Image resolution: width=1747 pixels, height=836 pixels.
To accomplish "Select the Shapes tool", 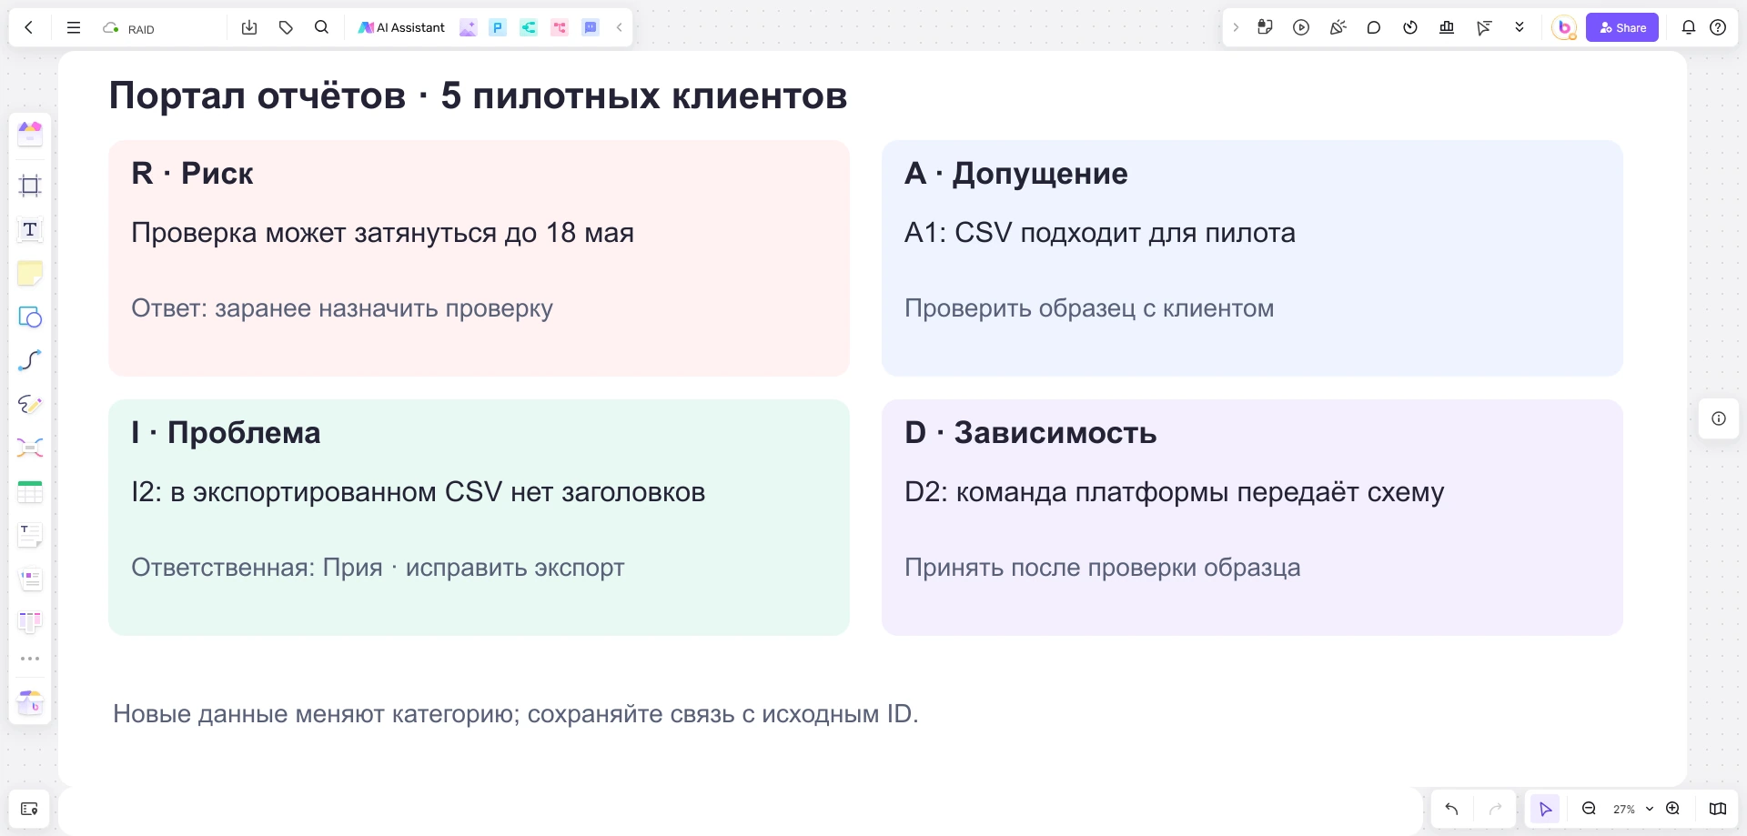I will (30, 317).
